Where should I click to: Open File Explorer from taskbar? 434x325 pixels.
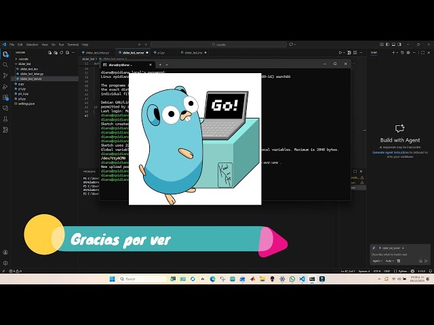(x=262, y=279)
